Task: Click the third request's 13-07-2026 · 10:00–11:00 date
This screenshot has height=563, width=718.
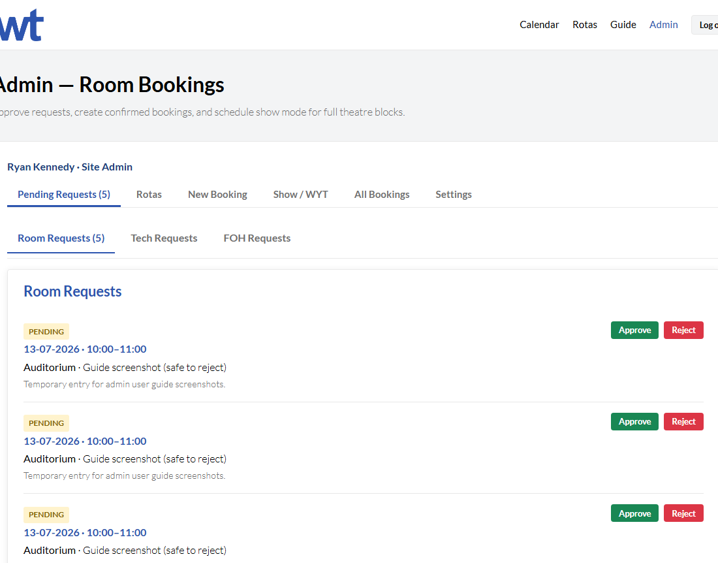Action: tap(85, 533)
